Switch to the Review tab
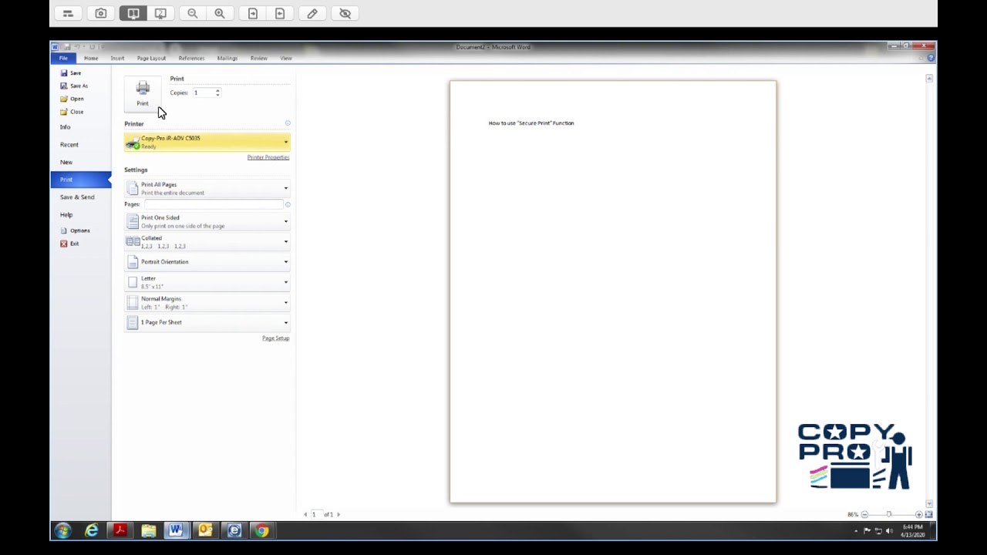Screen dimensions: 987x555 click(259, 59)
